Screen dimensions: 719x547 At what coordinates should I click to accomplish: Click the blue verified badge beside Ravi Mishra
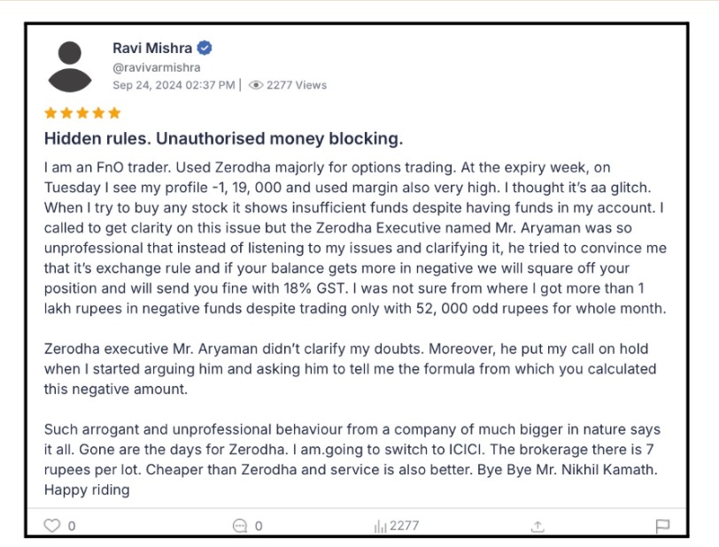point(205,49)
